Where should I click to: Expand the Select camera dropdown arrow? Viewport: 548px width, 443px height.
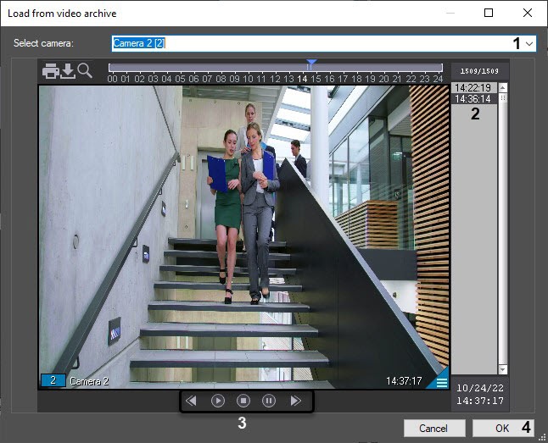(529, 42)
